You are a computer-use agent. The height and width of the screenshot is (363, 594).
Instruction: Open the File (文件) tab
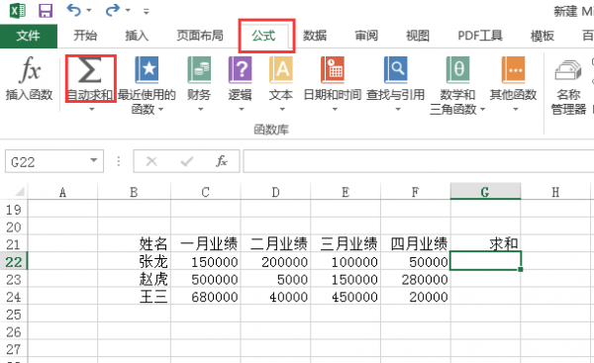[x=29, y=36]
